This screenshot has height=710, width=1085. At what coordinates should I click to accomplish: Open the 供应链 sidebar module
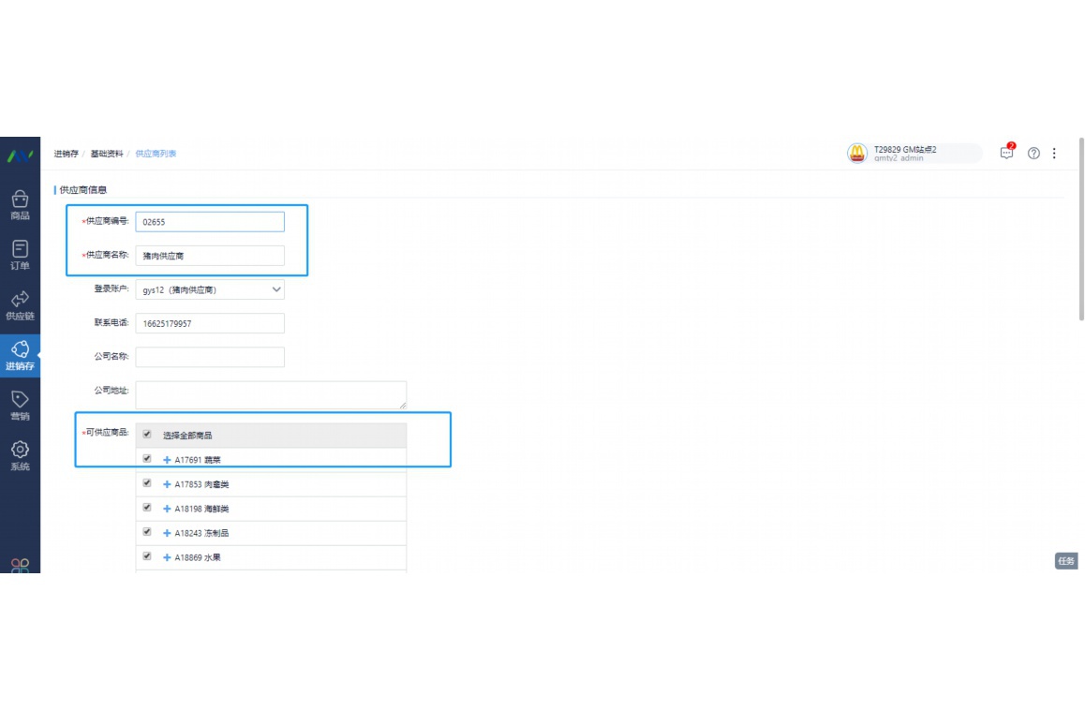[x=20, y=305]
